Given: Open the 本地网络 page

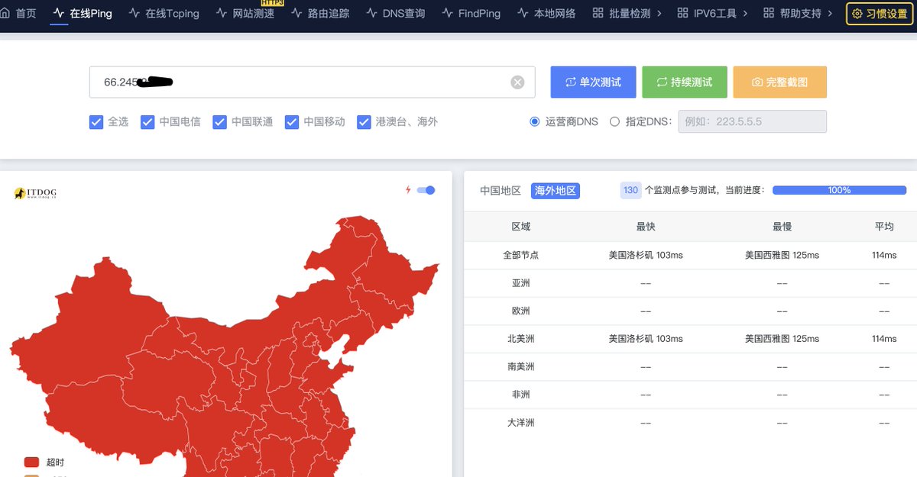Looking at the screenshot, I should click(x=546, y=13).
